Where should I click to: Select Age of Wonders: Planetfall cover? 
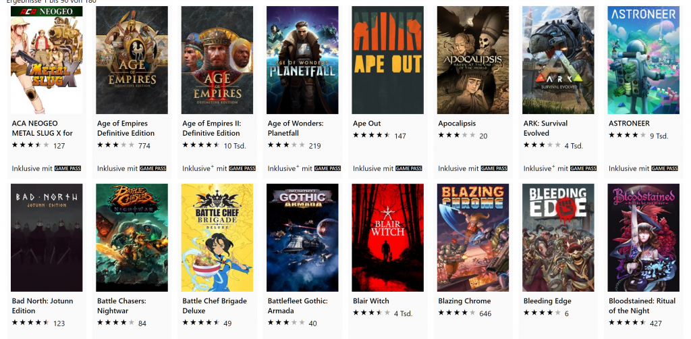302,60
